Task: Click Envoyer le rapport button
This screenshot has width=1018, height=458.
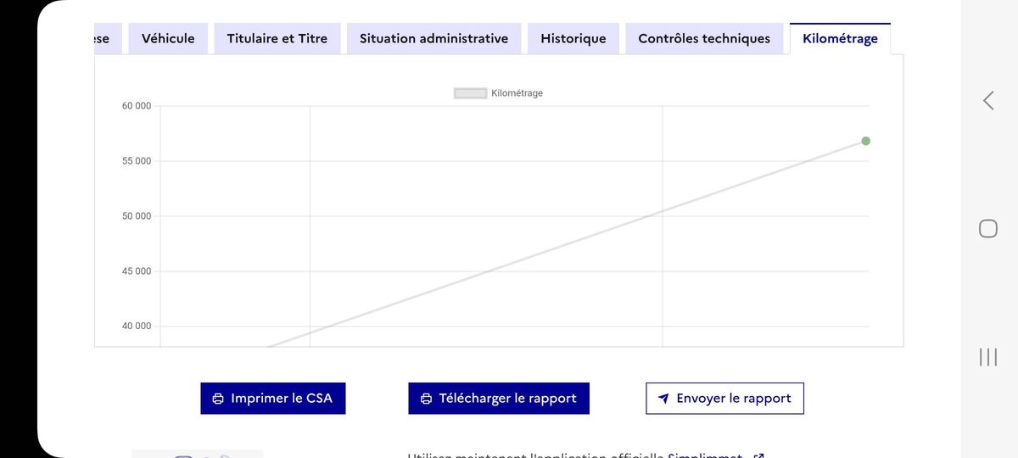Action: click(724, 399)
